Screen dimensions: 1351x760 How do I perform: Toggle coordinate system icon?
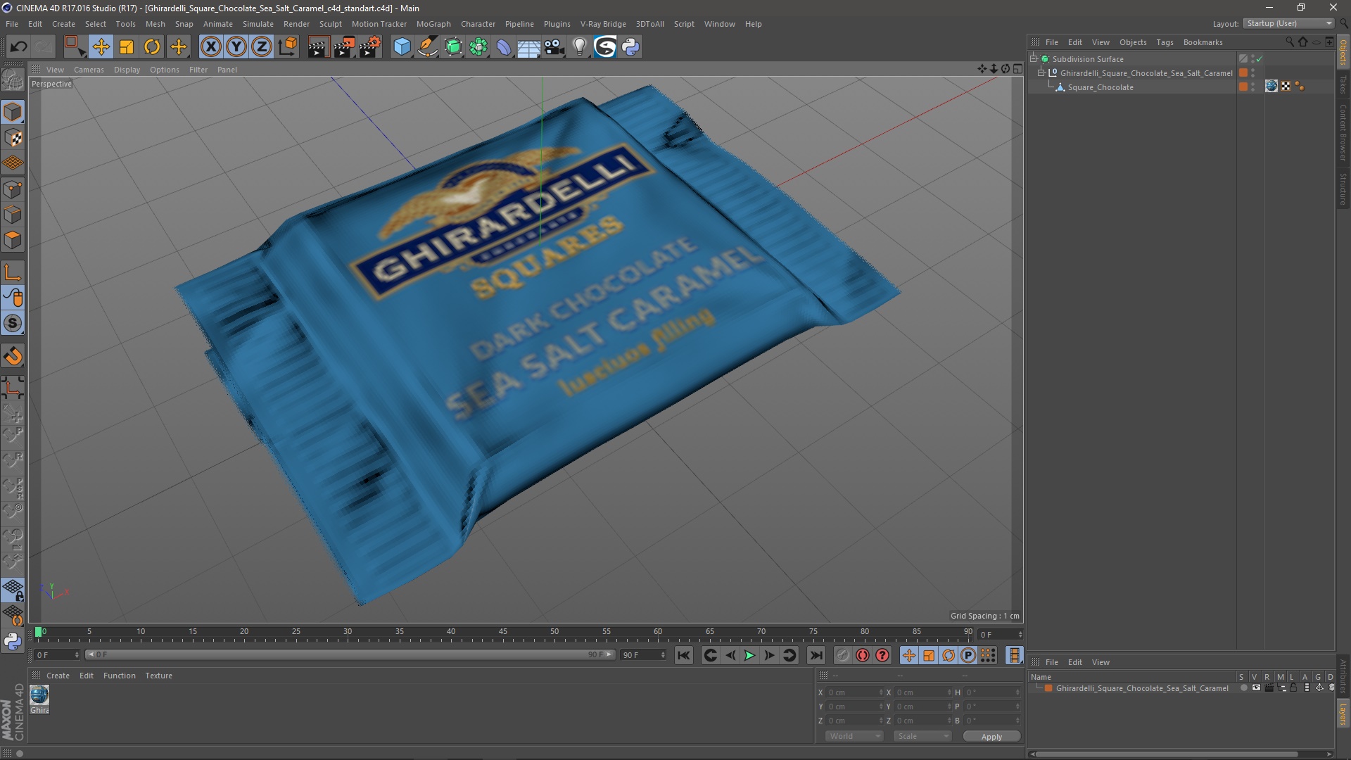[287, 46]
